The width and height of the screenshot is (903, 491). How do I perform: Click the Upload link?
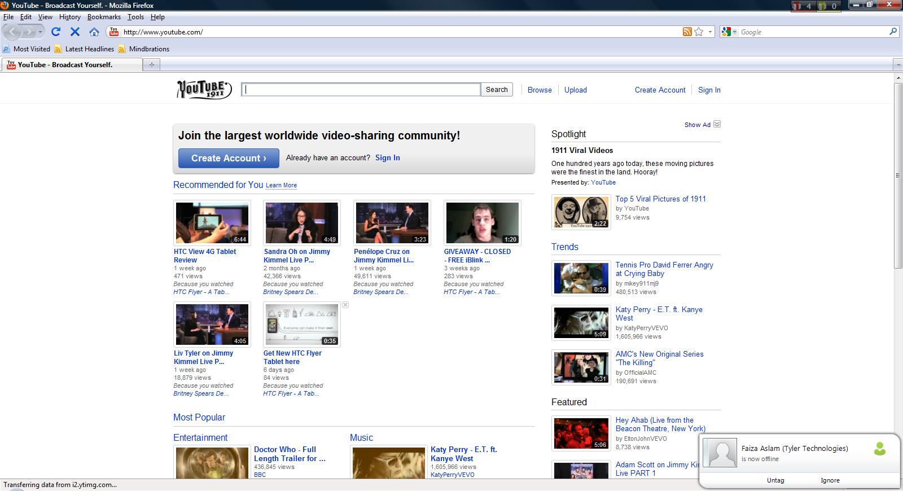(576, 90)
